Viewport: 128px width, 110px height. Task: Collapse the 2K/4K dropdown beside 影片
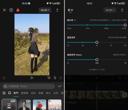[x=110, y=10]
